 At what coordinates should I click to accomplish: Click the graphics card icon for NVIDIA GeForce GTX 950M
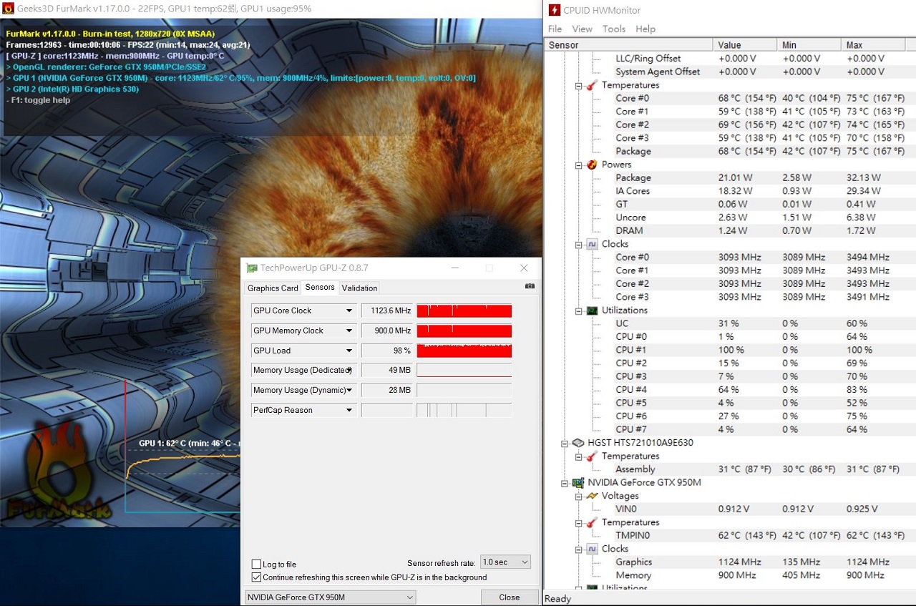[578, 482]
